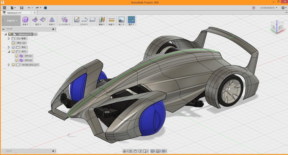Click the Utilities (ユーティリティ) icon
The image size is (288, 155).
click(65, 20)
